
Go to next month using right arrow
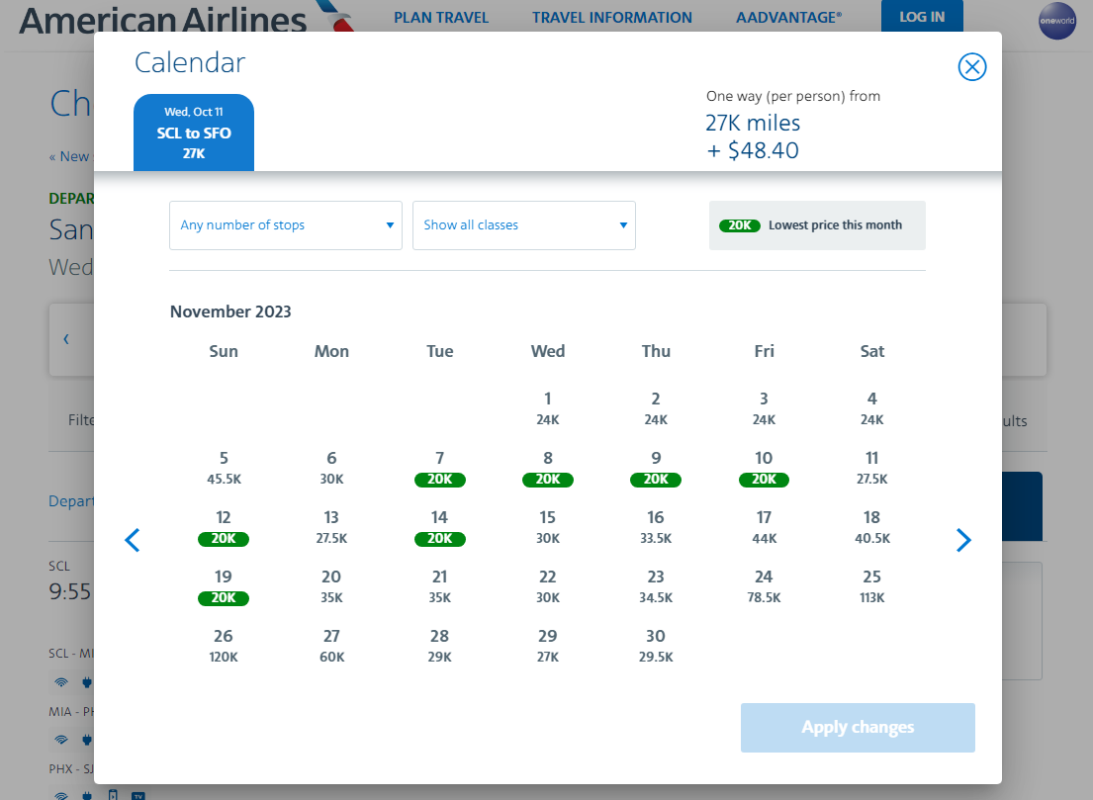963,540
